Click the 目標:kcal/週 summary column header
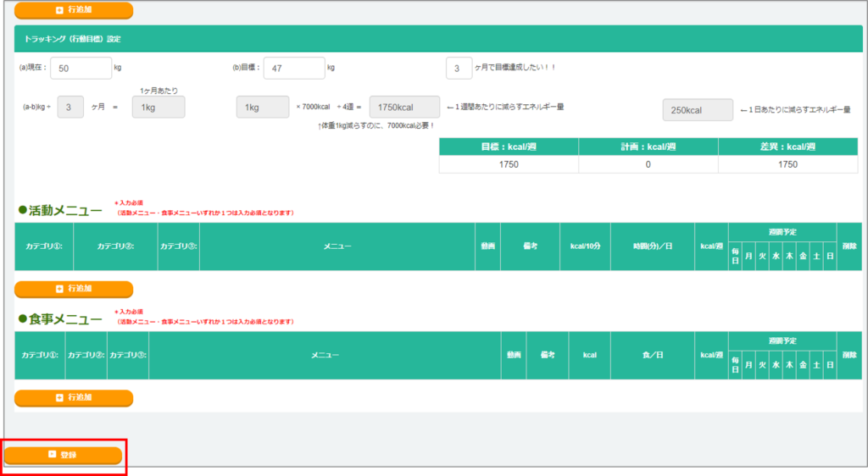Viewport: 868px width, 476px height. tap(509, 147)
